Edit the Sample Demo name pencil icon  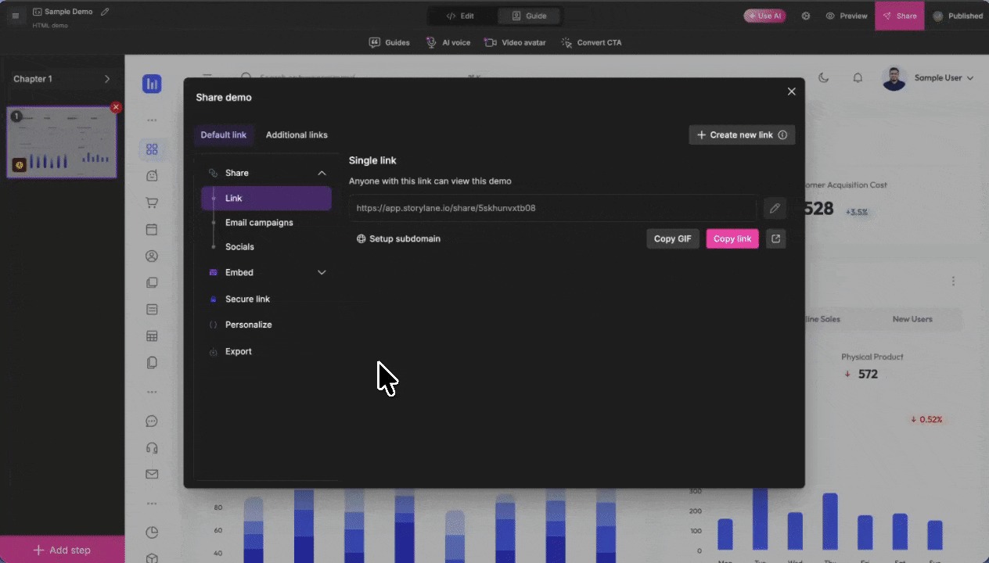pos(106,12)
